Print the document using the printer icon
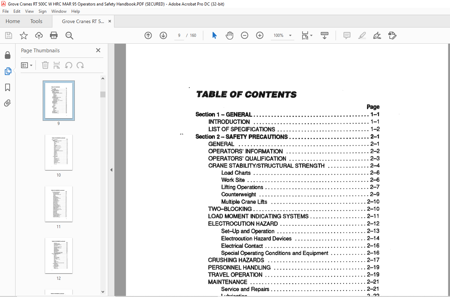 coord(54,35)
